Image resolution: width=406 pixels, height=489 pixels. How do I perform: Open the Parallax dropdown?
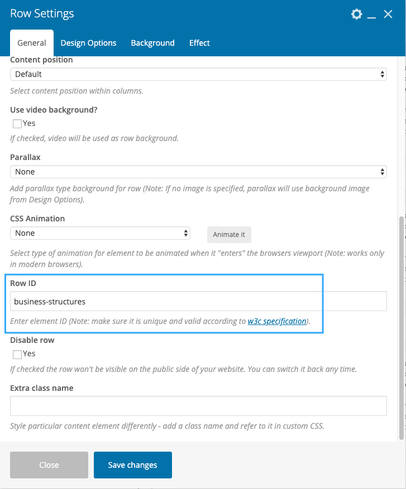pos(198,172)
